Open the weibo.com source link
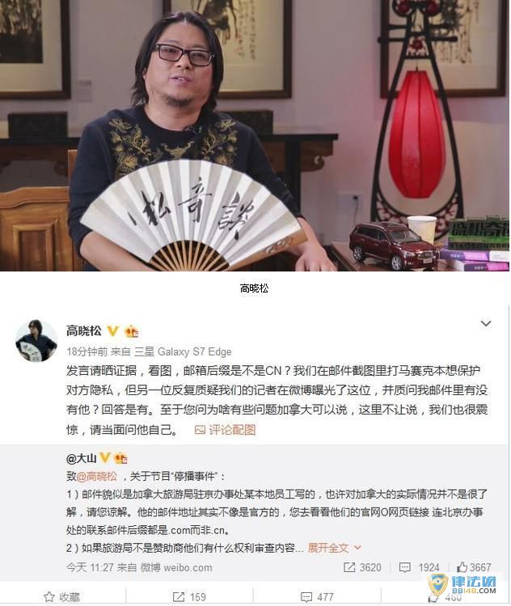This screenshot has height=606, width=511. [x=176, y=567]
